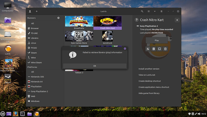
Task: Select the Brawlhalla game thumbnail
Action: click(x=79, y=21)
